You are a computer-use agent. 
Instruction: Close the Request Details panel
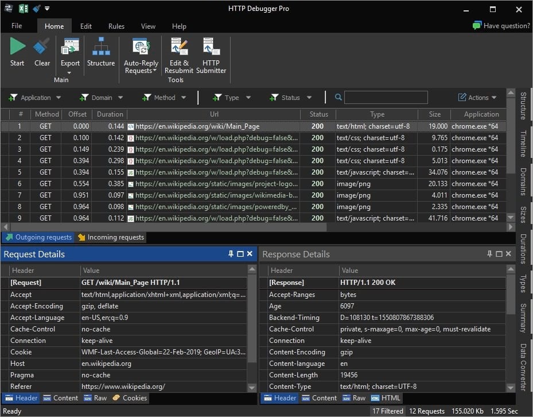click(x=250, y=254)
